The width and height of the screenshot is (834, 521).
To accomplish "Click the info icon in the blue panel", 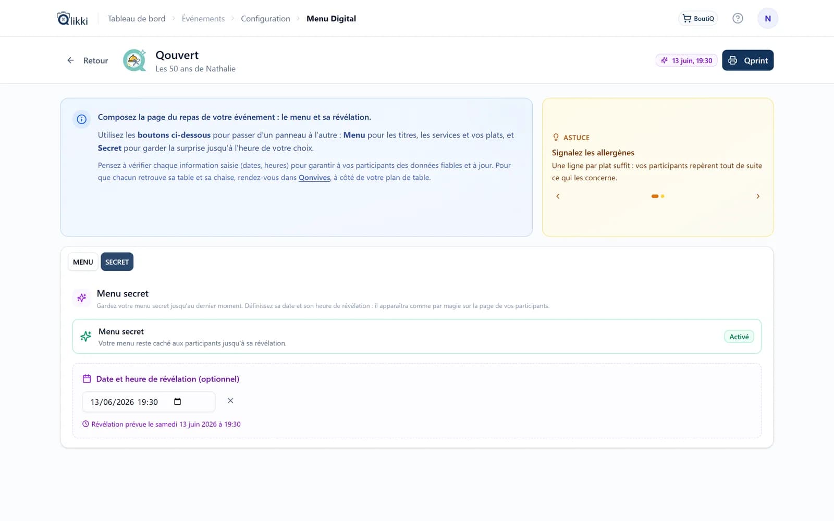I will point(82,119).
